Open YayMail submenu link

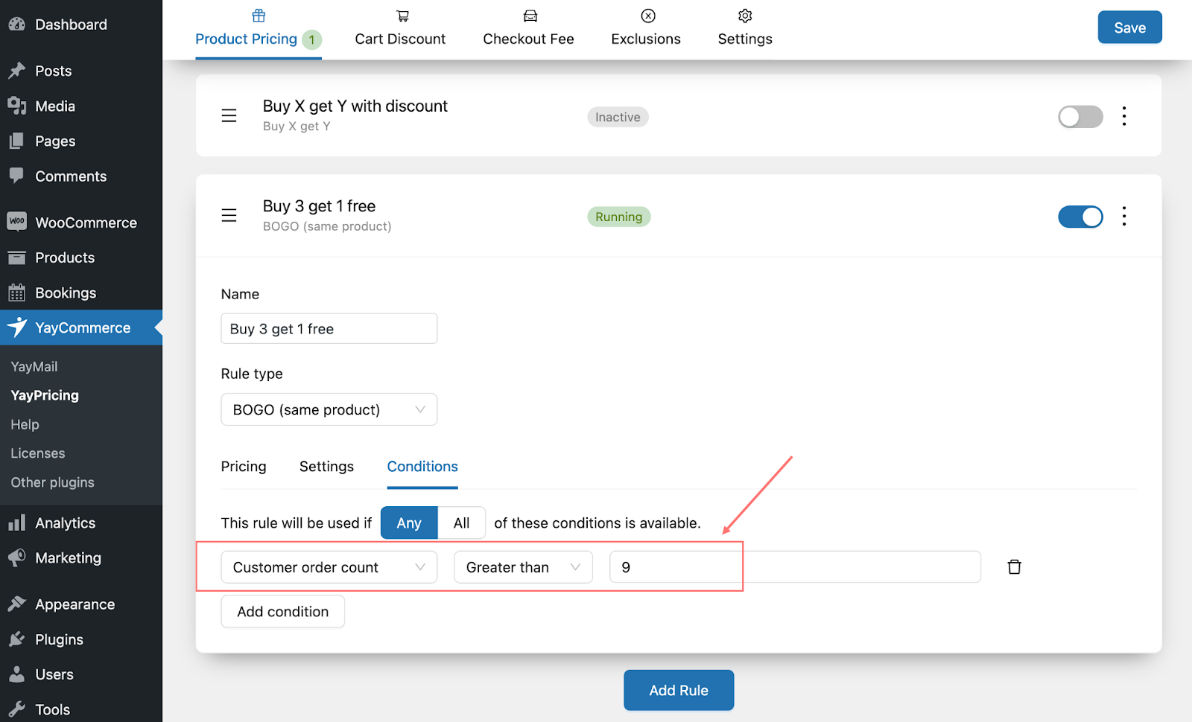coord(34,366)
